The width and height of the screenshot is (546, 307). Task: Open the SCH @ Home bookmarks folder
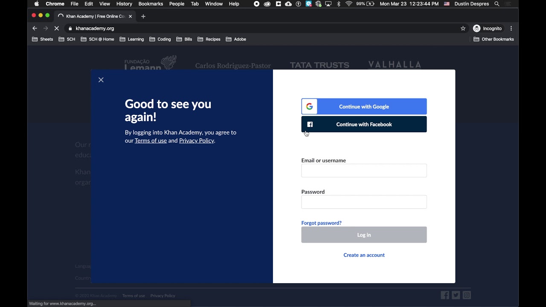[x=97, y=39]
